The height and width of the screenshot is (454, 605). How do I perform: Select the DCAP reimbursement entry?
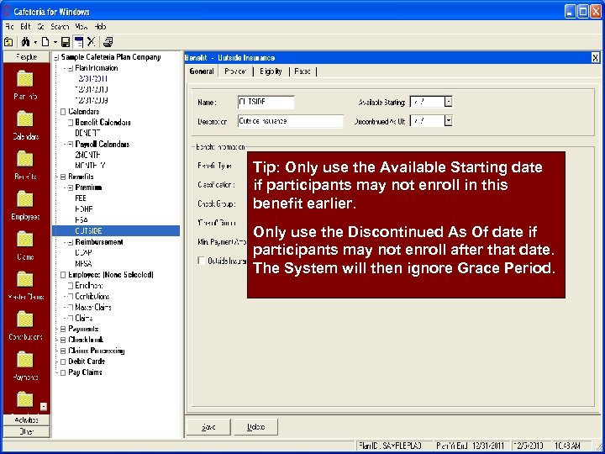[83, 253]
